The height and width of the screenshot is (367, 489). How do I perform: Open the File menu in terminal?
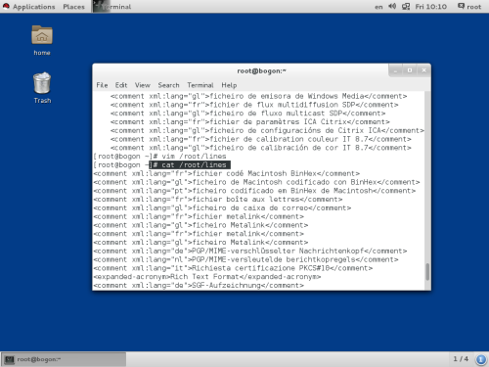[x=102, y=85]
